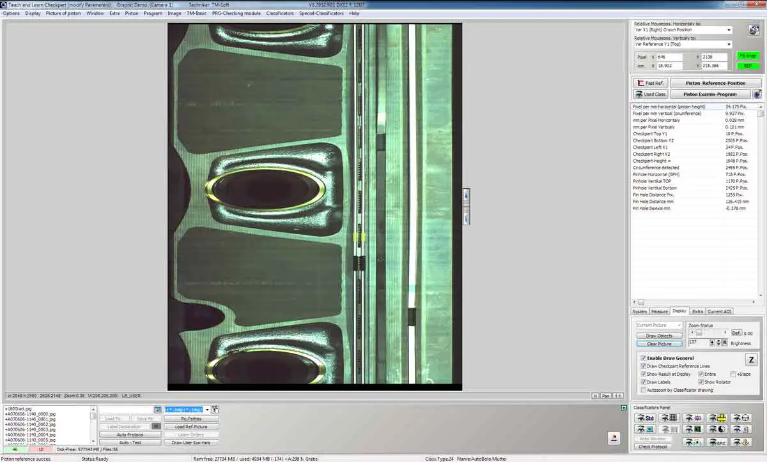Click the Load Ref.Picture button
The height and width of the screenshot is (462, 767).
coord(191,427)
